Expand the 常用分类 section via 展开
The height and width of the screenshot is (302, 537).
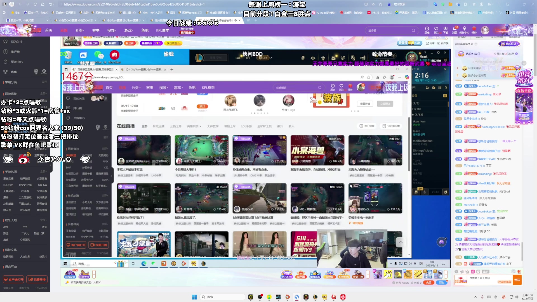pyautogui.click(x=44, y=82)
